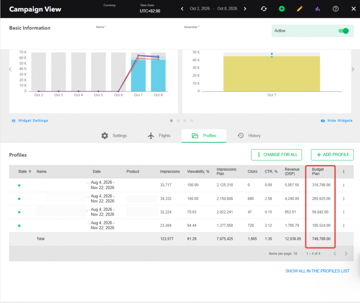360x303 pixels.
Task: Open the purple bar chart statistics icon
Action: [x=317, y=9]
